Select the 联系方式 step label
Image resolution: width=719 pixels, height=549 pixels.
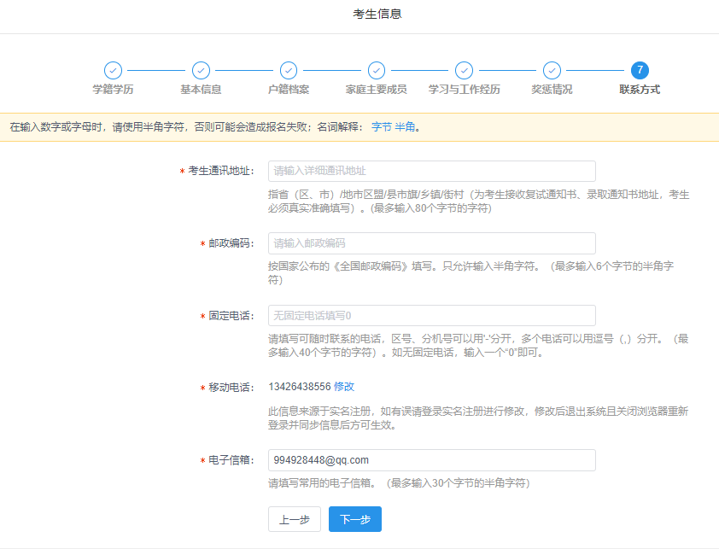[x=640, y=90]
